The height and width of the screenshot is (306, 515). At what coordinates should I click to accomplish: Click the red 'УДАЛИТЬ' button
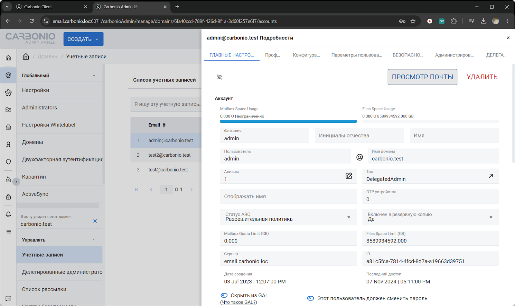[482, 77]
